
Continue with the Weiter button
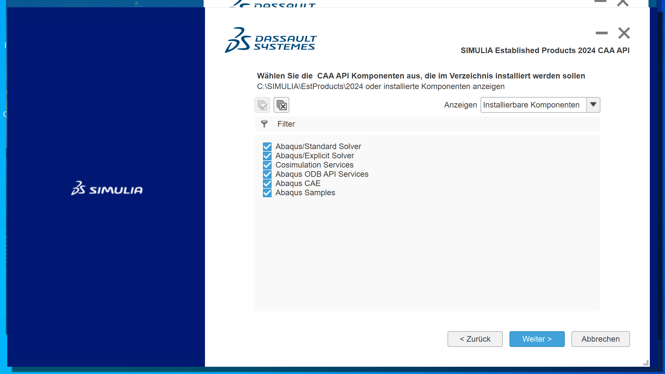[537, 339]
